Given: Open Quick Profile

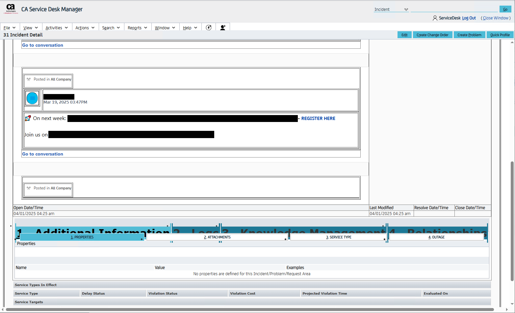Looking at the screenshot, I should click(x=500, y=35).
